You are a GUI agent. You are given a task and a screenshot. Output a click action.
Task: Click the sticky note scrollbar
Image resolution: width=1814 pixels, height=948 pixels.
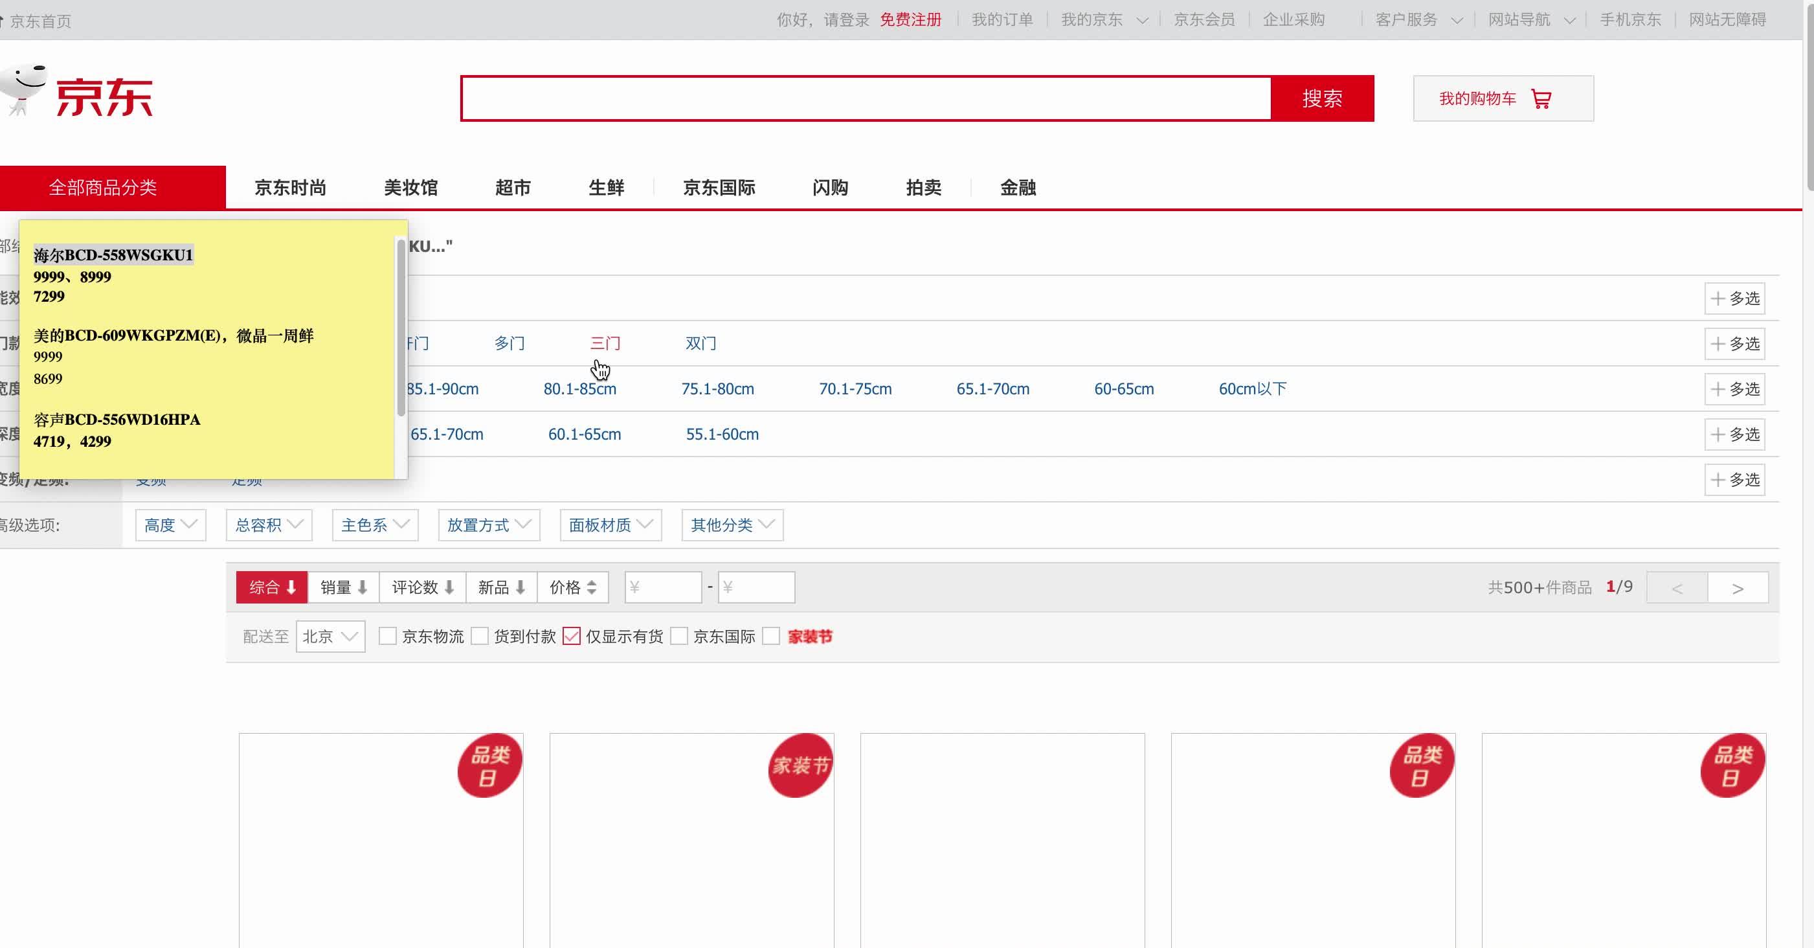tap(401, 328)
